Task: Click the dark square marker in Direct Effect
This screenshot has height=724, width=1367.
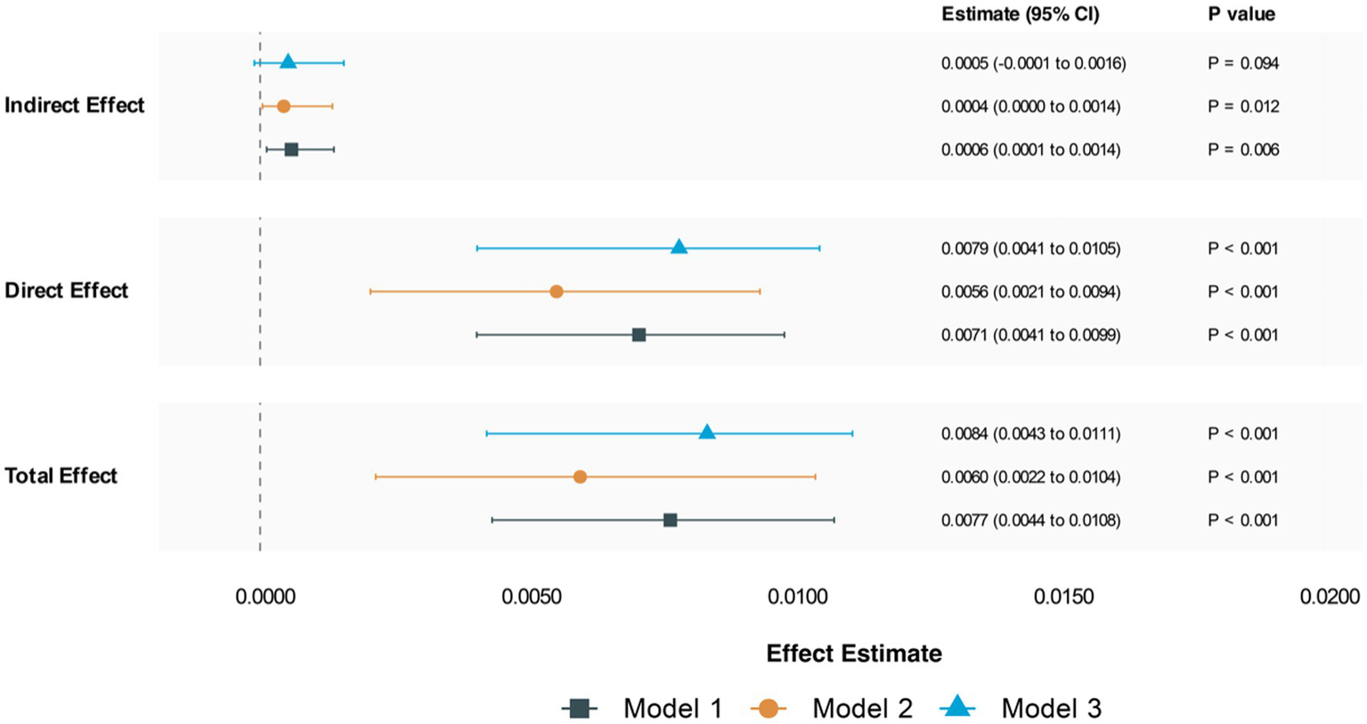Action: [639, 335]
